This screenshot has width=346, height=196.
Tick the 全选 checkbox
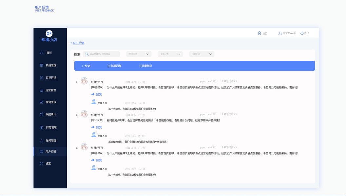[x=83, y=66]
